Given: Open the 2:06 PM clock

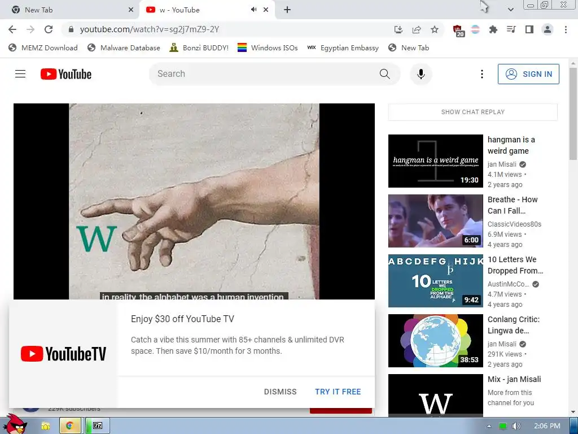Looking at the screenshot, I should pyautogui.click(x=546, y=426).
